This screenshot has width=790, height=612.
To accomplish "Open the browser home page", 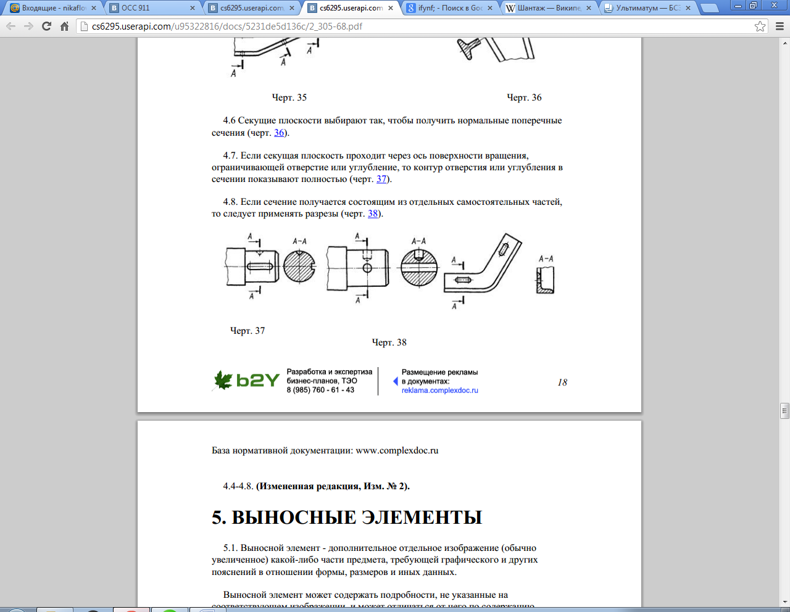I will click(64, 27).
